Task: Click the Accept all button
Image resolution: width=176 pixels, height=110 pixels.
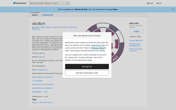Action: click(x=87, y=67)
